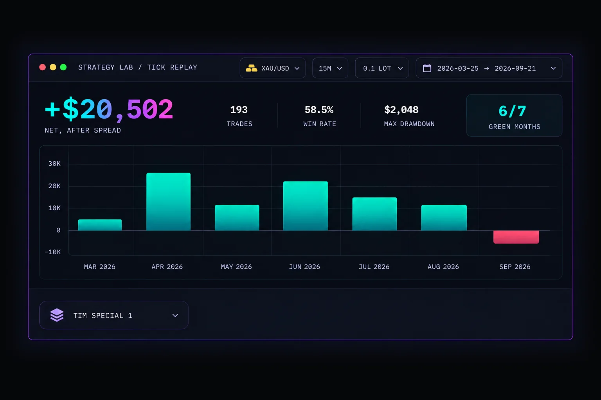The height and width of the screenshot is (400, 601).
Task: Click the yellow minimize window dot
Action: 53,67
